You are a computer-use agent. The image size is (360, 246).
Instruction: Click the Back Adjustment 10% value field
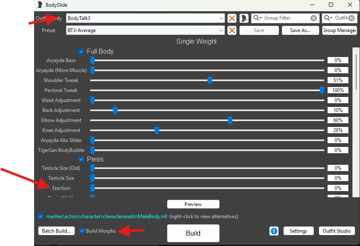tap(338, 110)
